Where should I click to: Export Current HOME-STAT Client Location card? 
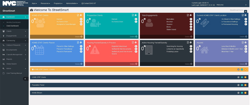click(243, 15)
